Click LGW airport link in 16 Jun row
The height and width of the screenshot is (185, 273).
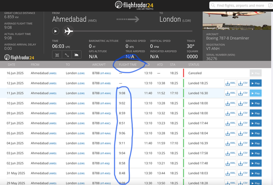(x=81, y=73)
